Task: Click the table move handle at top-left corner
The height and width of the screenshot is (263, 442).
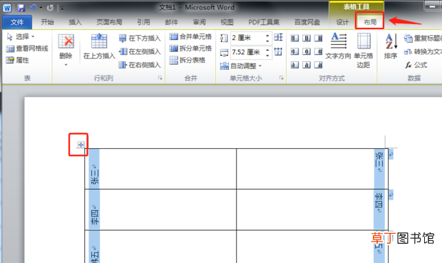Action: click(x=81, y=145)
